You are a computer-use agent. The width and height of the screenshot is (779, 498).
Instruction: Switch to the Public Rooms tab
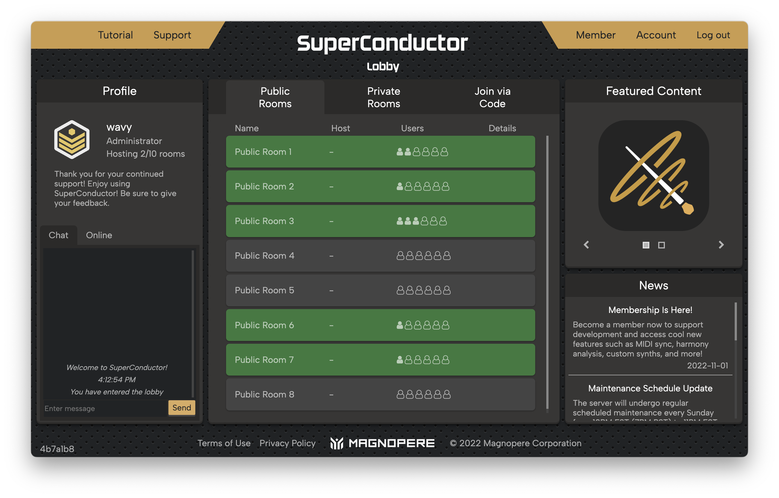coord(275,97)
